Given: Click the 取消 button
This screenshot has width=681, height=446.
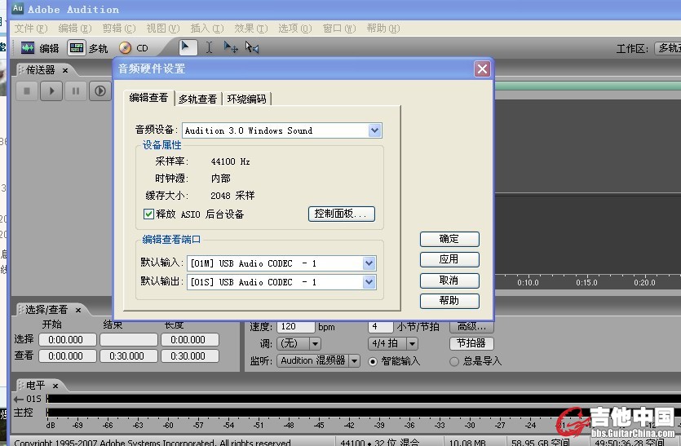Looking at the screenshot, I should 449,280.
